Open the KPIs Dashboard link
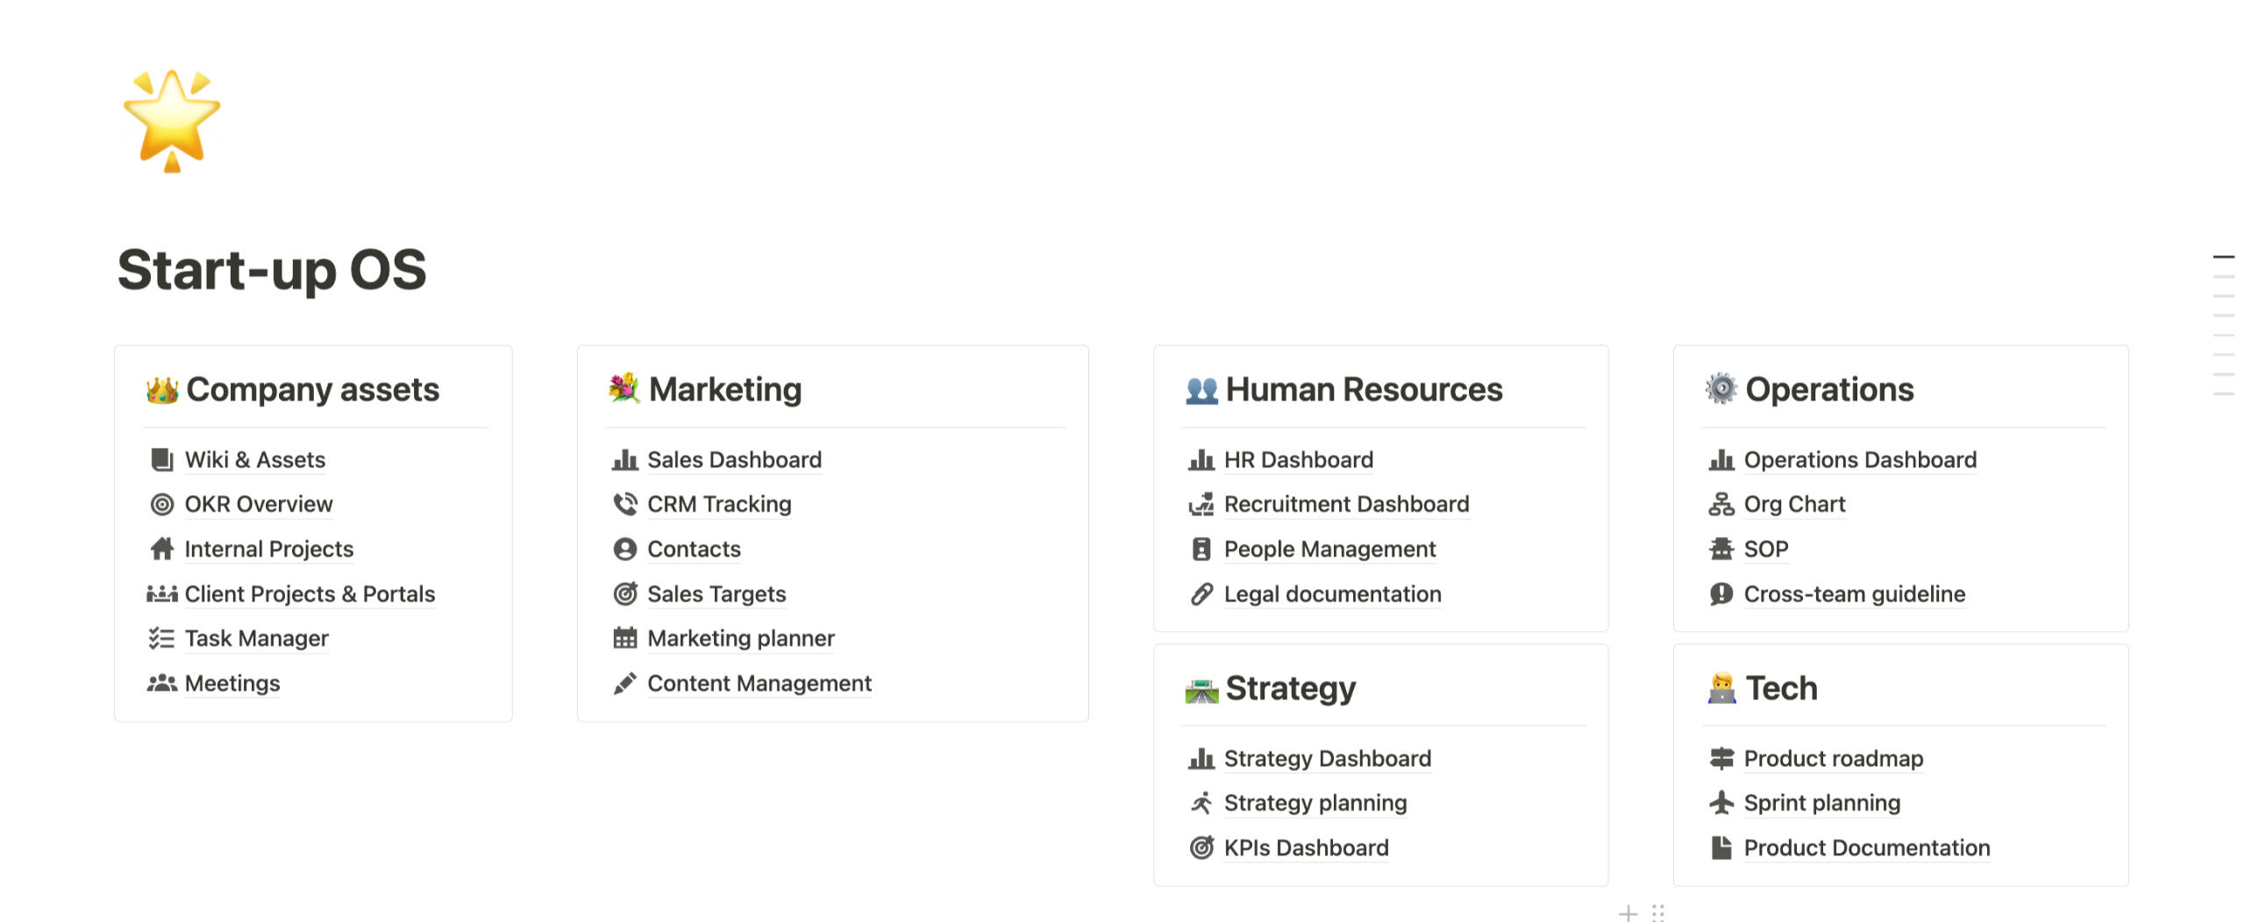 pos(1306,848)
